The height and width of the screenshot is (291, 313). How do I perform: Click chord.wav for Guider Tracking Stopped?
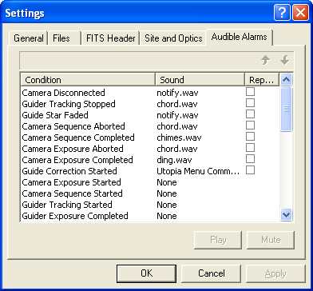[177, 104]
